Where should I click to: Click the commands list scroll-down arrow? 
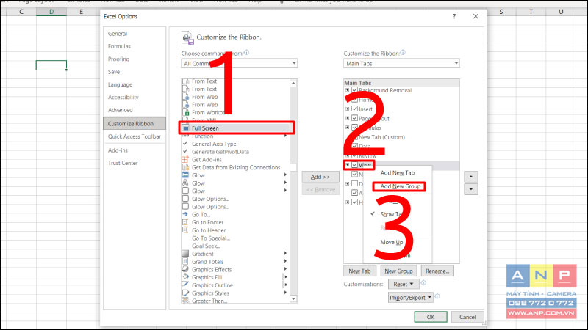click(293, 298)
